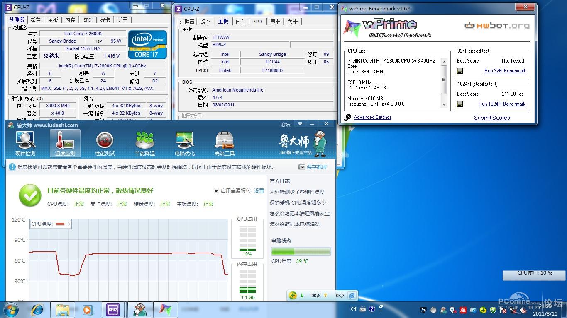Click the 电脑状态 green progress bar

(x=301, y=251)
